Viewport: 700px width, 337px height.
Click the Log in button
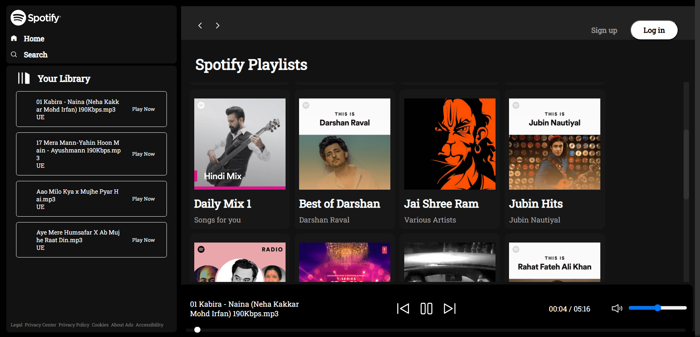654,30
